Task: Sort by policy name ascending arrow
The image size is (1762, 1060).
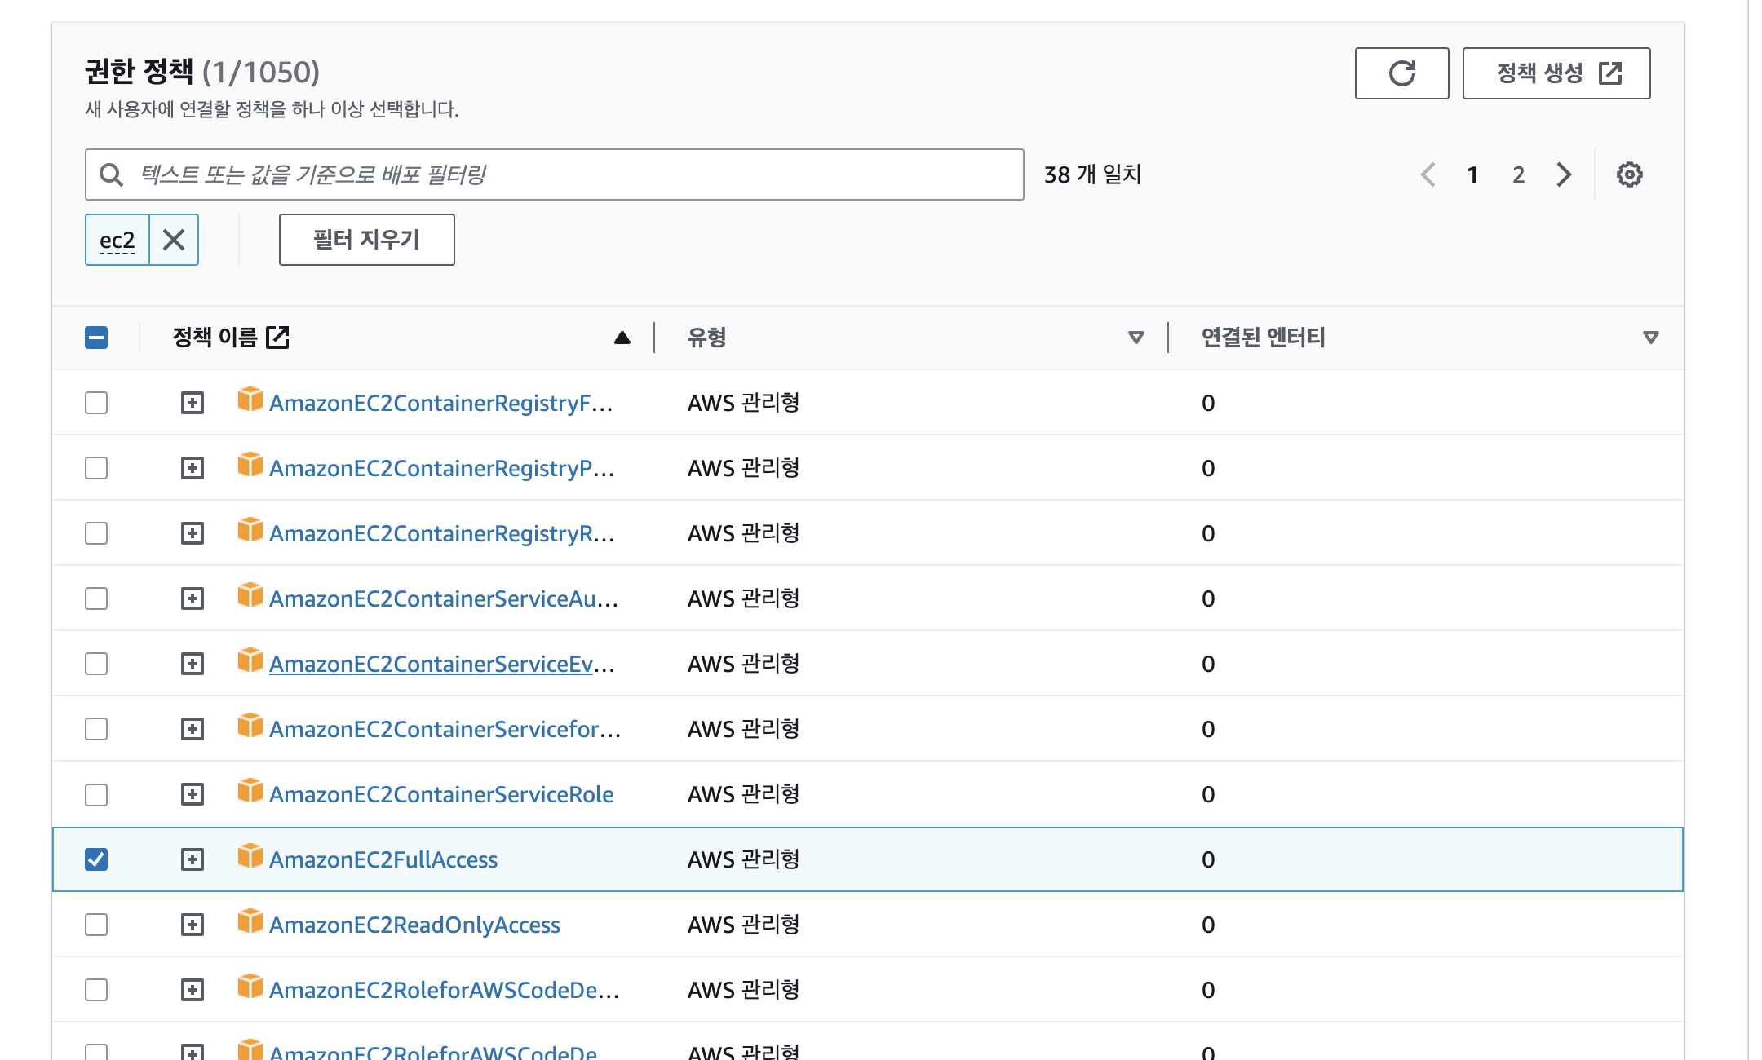Action: coord(622,338)
